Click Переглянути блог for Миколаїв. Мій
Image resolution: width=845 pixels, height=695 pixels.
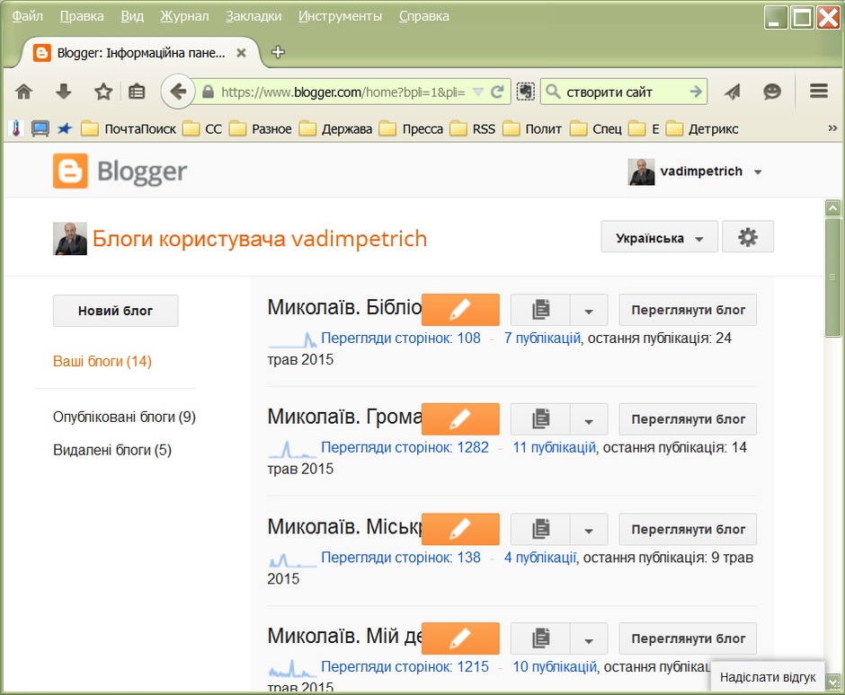(x=689, y=639)
